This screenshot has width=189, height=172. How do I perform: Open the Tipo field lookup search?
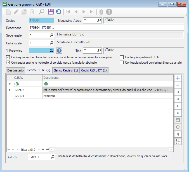point(99,51)
